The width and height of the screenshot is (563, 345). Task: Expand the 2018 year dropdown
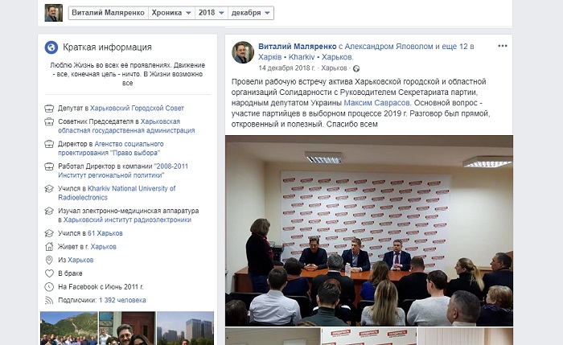[x=211, y=13]
